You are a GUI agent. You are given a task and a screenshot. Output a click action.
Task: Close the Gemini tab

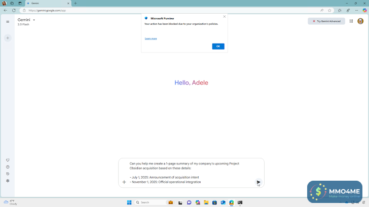[68, 3]
